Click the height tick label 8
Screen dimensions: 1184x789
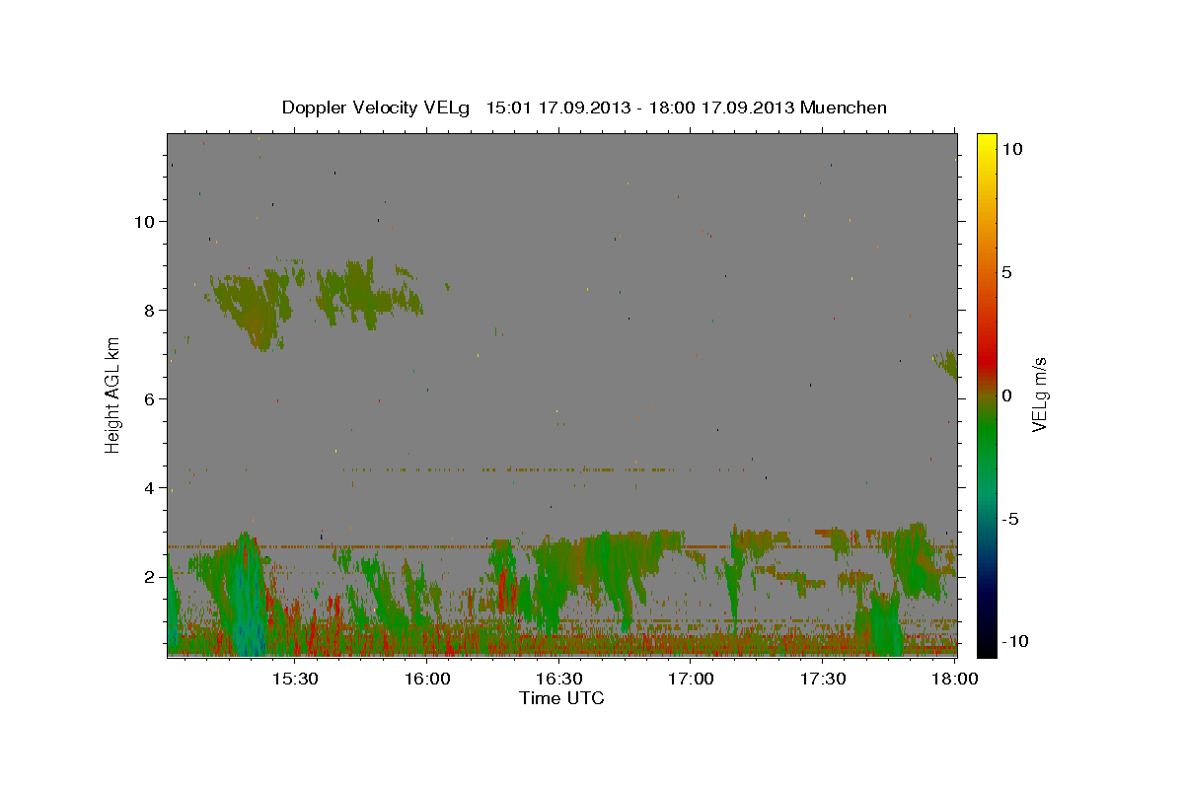(149, 311)
